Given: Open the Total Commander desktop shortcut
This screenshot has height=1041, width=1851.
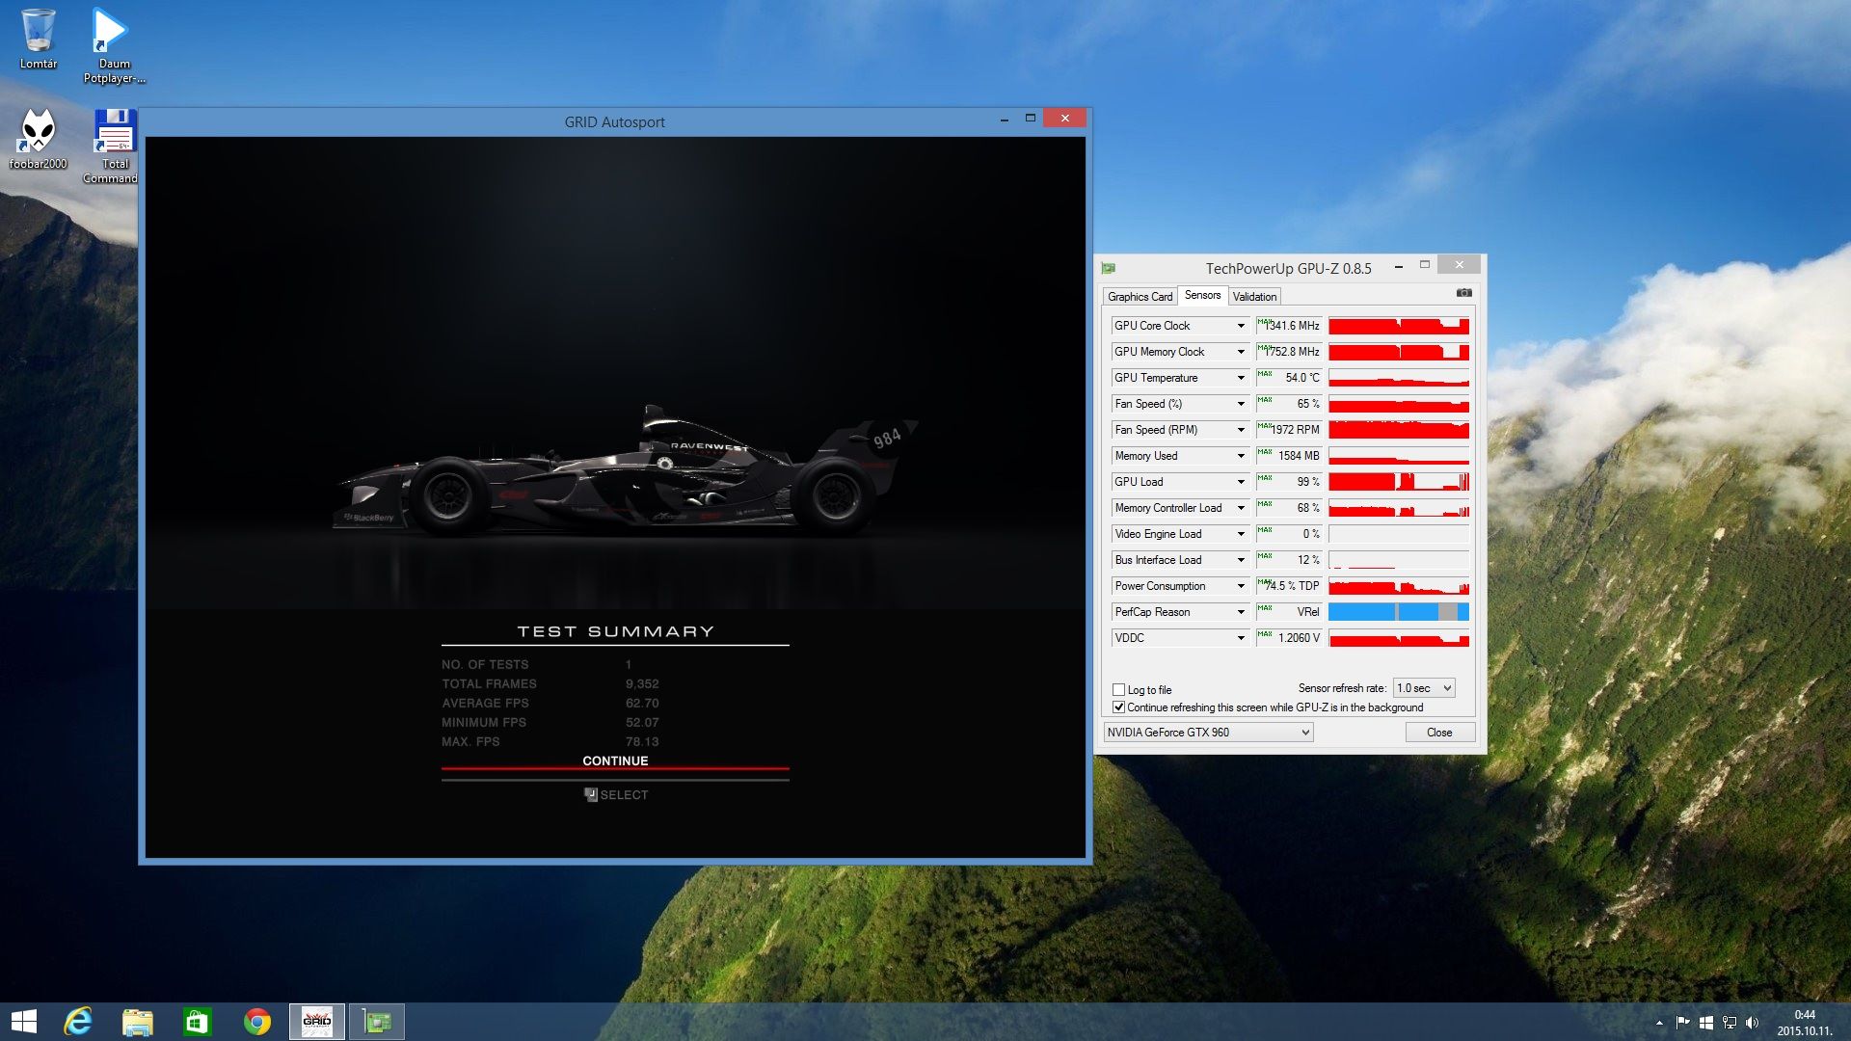Looking at the screenshot, I should click(x=112, y=146).
